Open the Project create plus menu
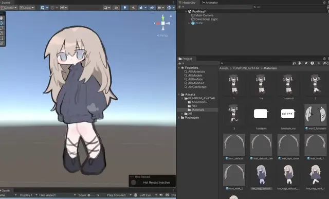329x199 pixels. pyautogui.click(x=181, y=63)
